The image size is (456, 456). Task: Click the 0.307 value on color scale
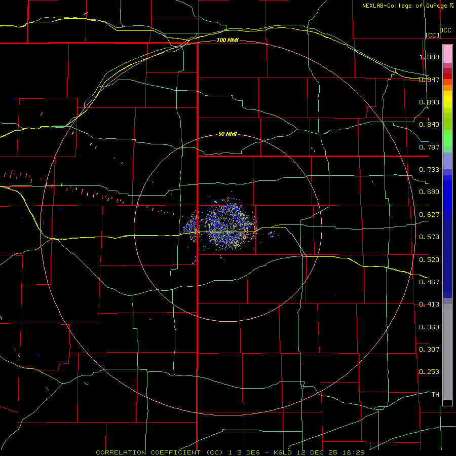[x=429, y=350]
